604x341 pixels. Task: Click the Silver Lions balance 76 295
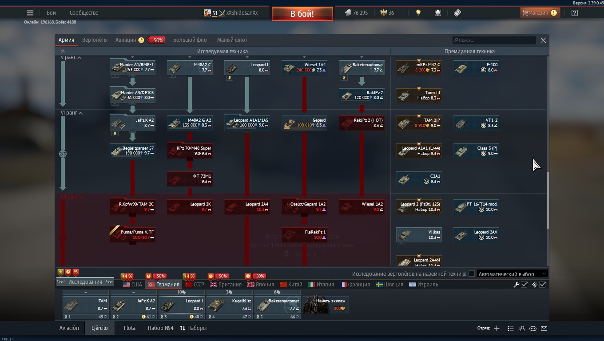click(356, 13)
